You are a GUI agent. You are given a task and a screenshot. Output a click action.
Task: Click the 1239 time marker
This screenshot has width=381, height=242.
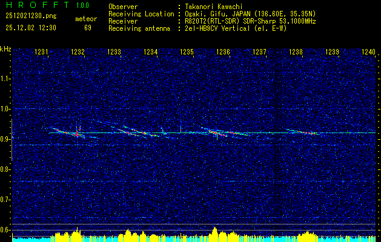coord(332,51)
